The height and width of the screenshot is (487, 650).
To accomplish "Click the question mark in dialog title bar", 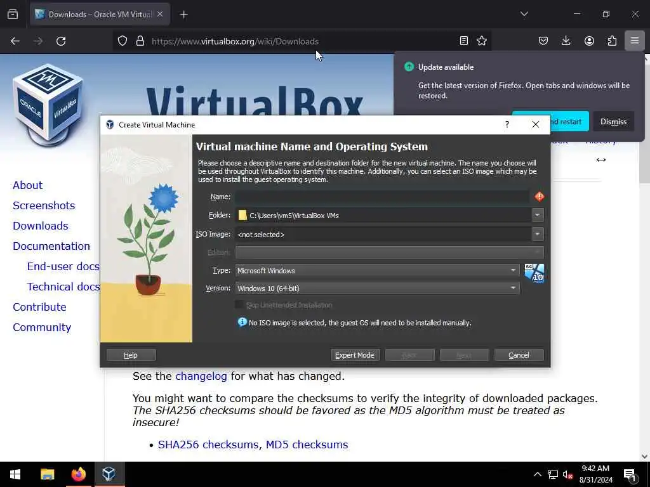I will 507,125.
